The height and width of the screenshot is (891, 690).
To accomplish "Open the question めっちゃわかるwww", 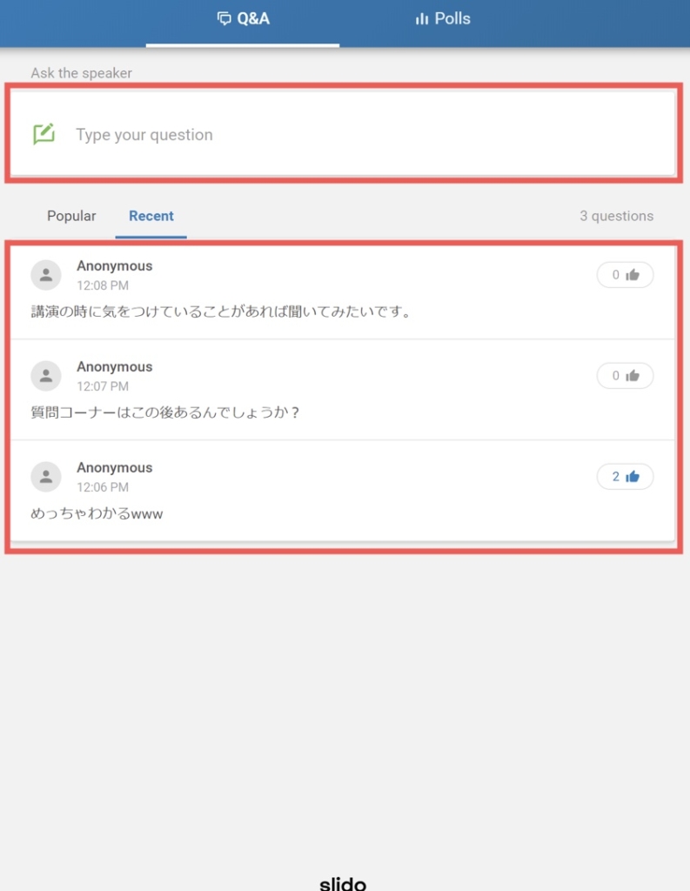I will click(x=97, y=513).
